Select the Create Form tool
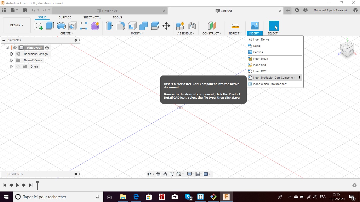The width and height of the screenshot is (360, 202). (x=95, y=26)
